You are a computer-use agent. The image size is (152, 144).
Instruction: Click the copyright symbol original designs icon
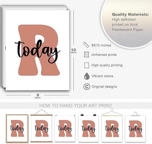tap(87, 87)
